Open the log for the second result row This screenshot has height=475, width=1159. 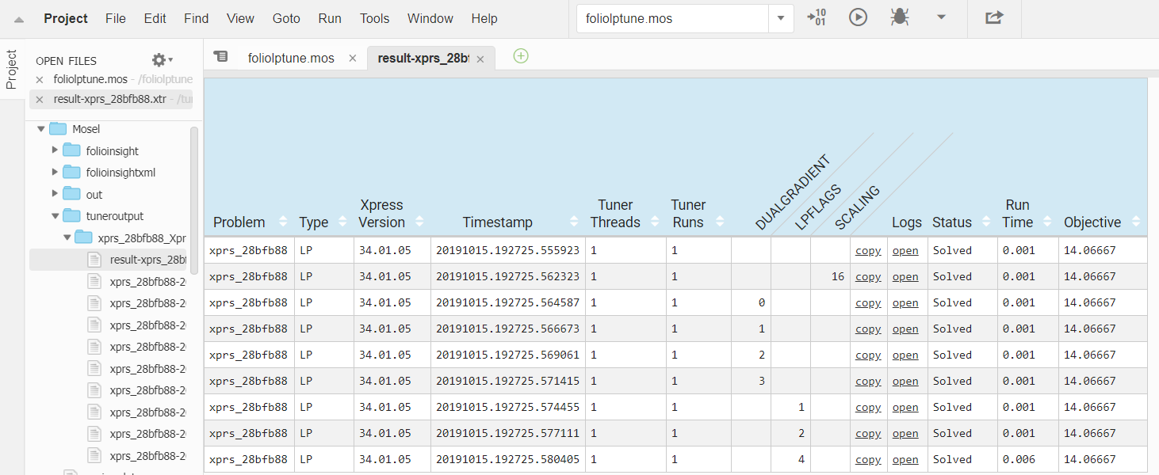pos(905,276)
